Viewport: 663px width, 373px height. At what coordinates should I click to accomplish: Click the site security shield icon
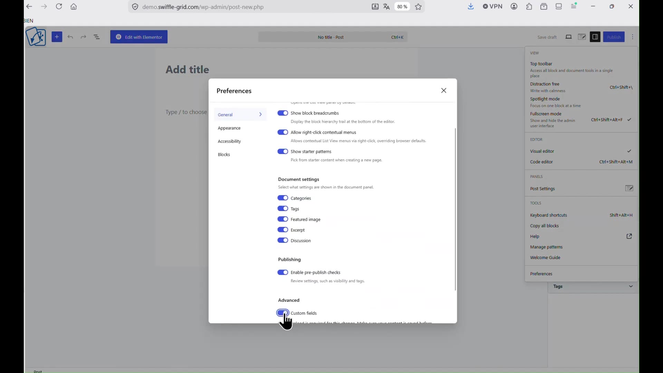(135, 7)
